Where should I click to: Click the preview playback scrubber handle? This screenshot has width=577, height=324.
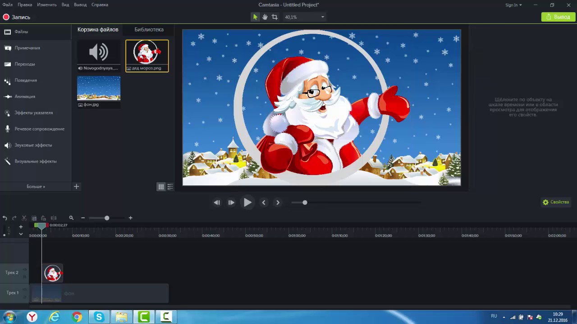click(x=305, y=202)
